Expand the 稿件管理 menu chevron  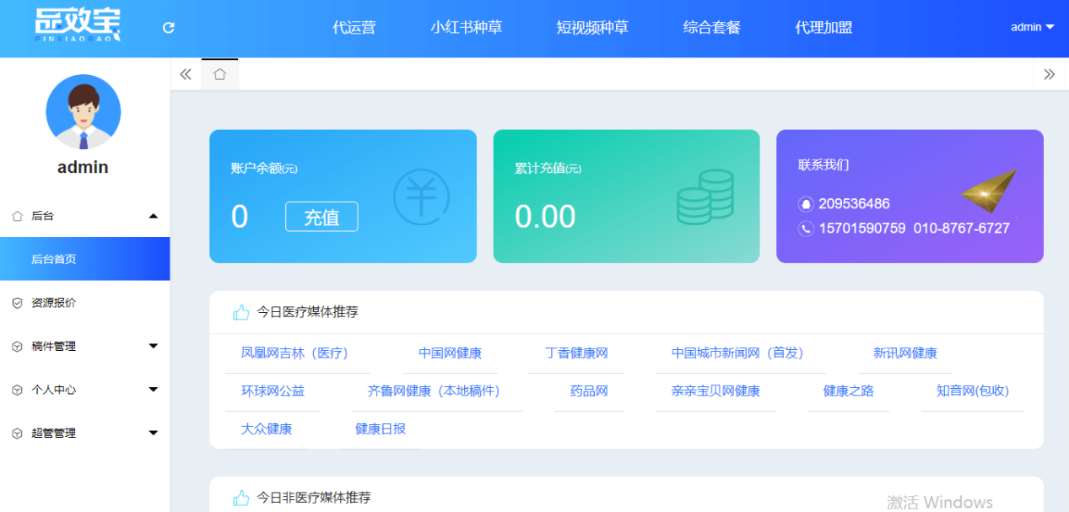154,346
